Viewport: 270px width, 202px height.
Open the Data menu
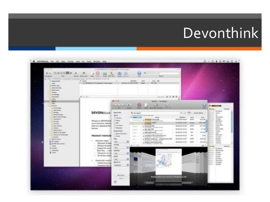tap(63, 61)
